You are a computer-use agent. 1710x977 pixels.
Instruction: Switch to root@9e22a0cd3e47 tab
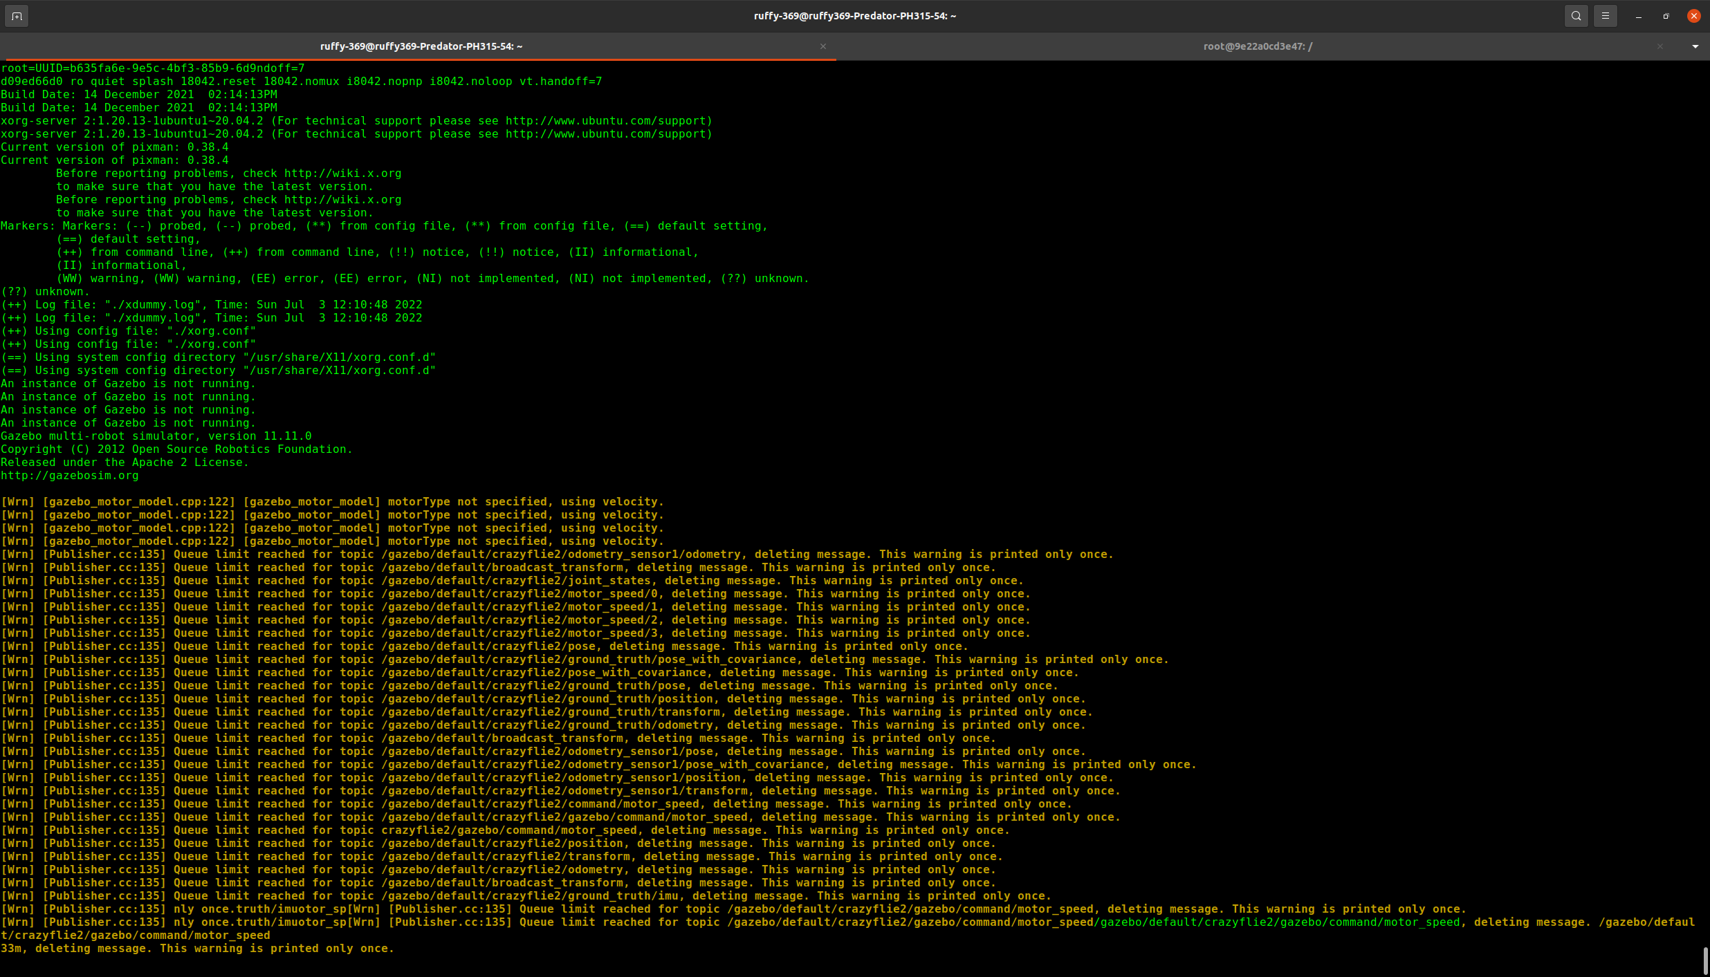pos(1258,46)
